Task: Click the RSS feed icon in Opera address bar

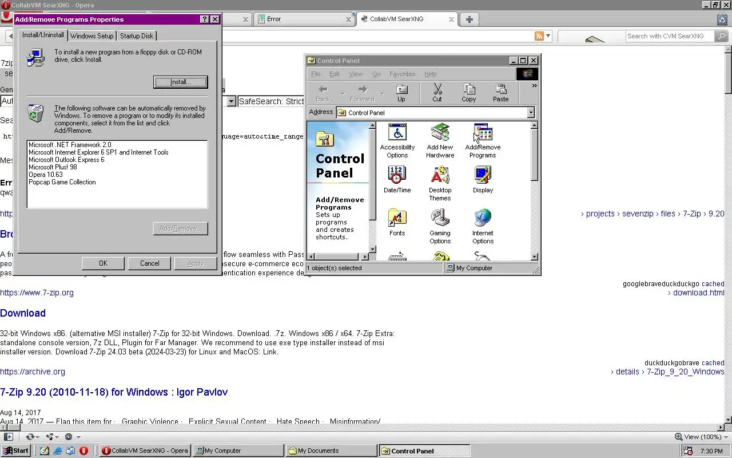Action: coord(539,36)
